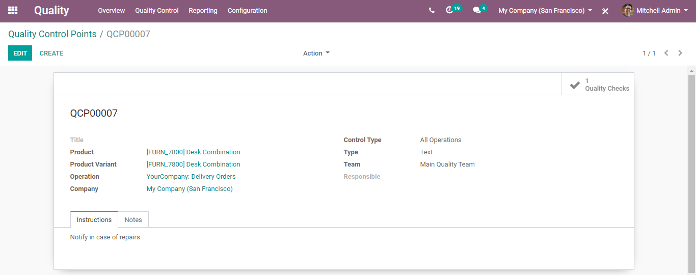Image resolution: width=696 pixels, height=275 pixels.
Task: Go to previous record arrow
Action: pyautogui.click(x=666, y=53)
